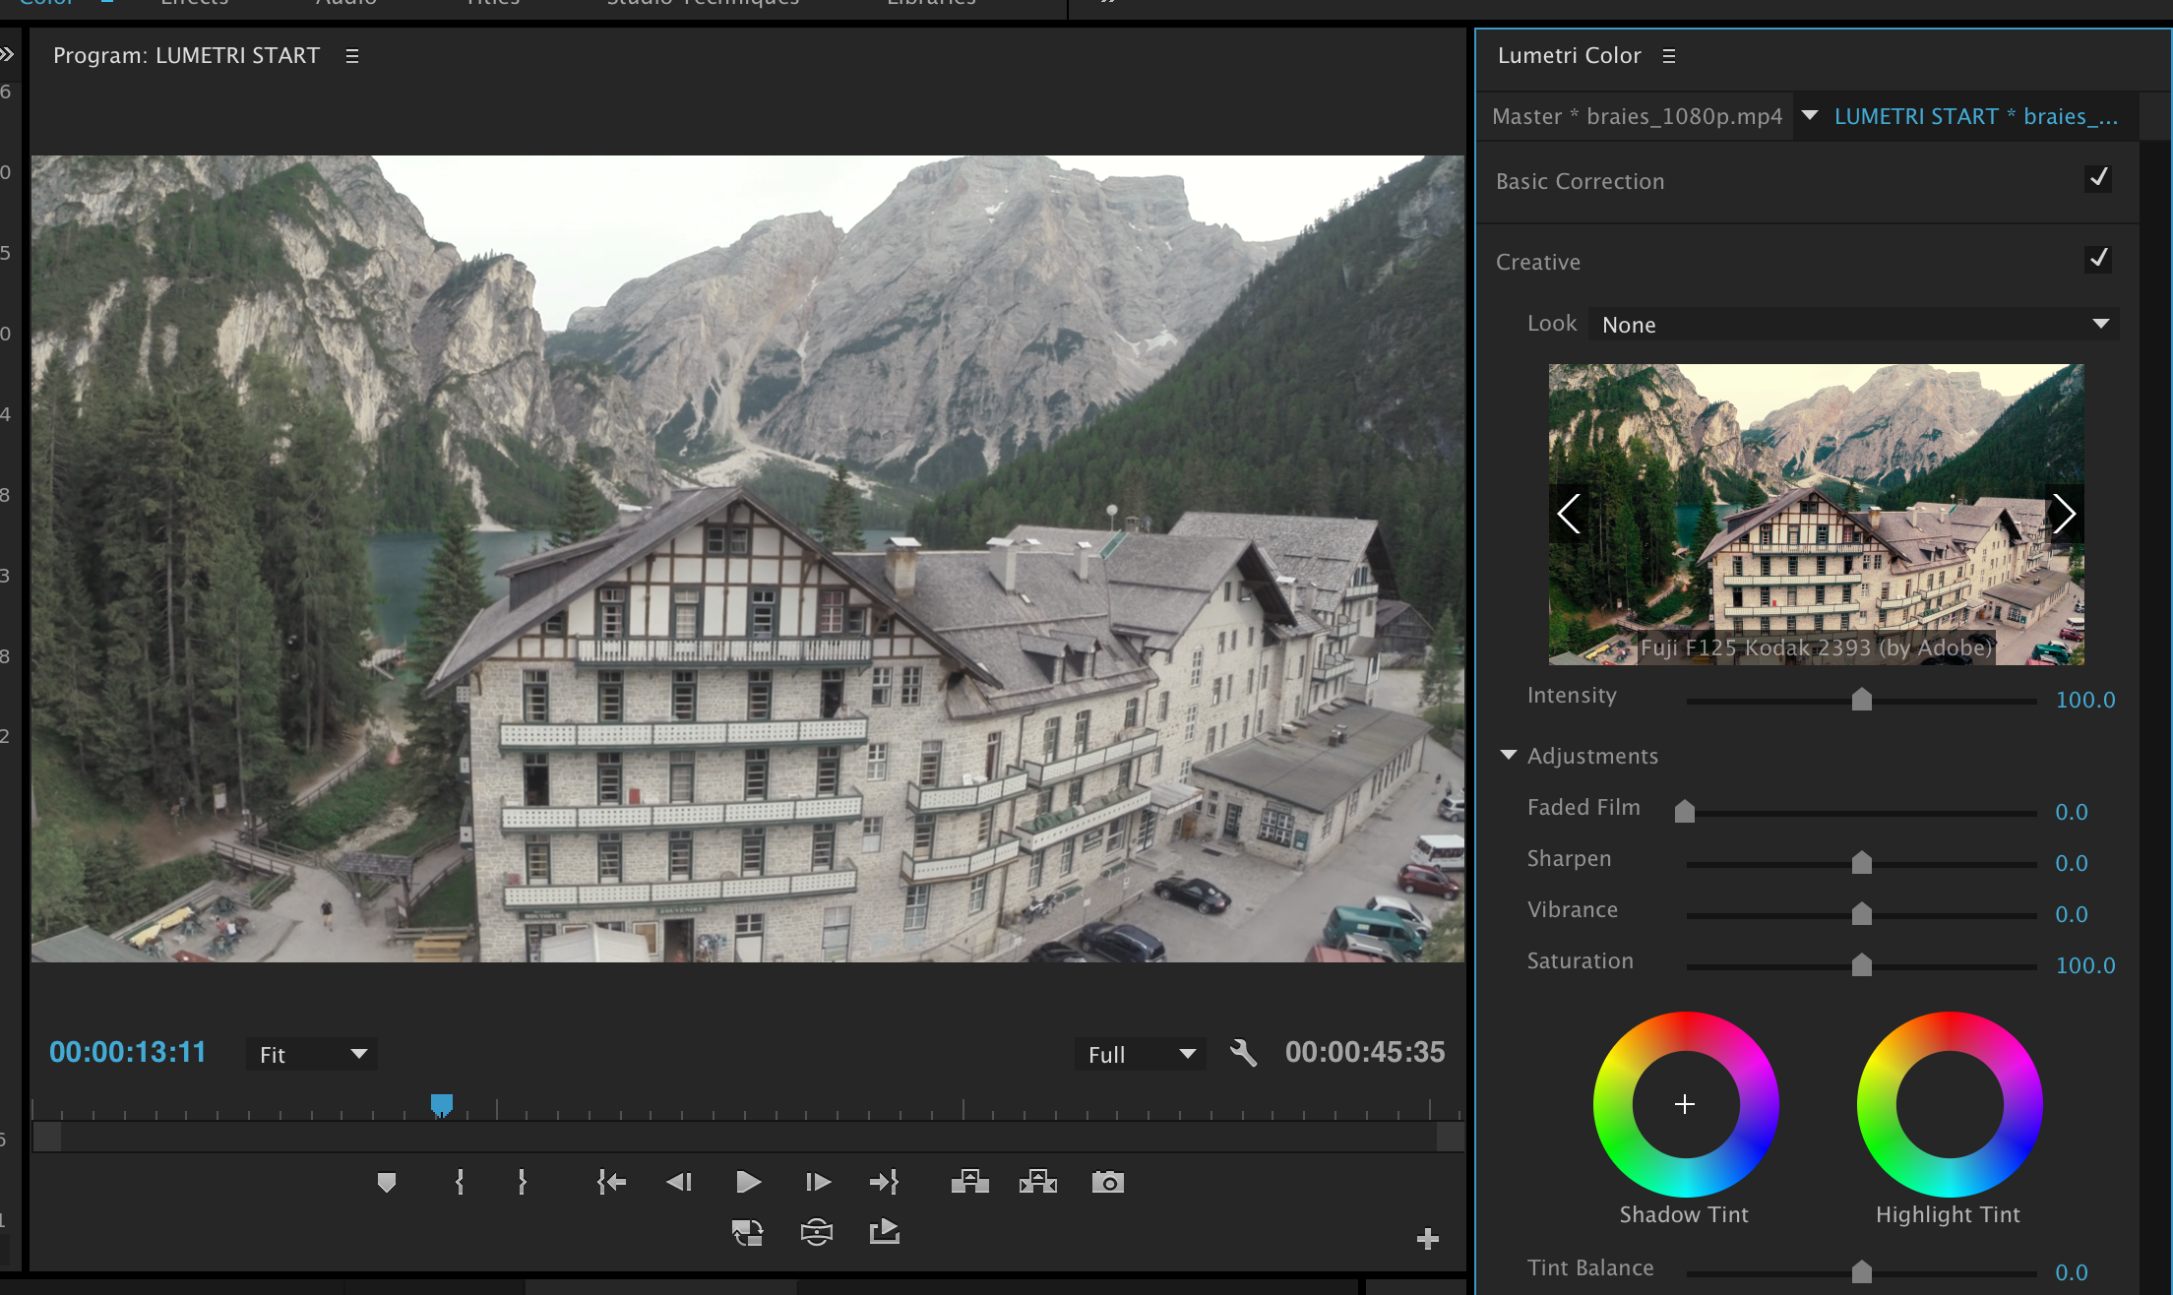This screenshot has width=2173, height=1295.
Task: Open the Look dropdown
Action: (x=1854, y=325)
